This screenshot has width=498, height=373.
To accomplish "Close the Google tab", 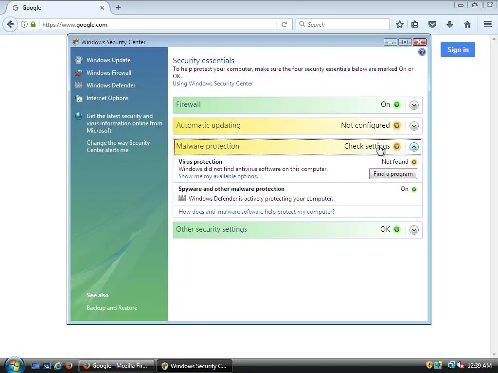I will click(x=102, y=8).
